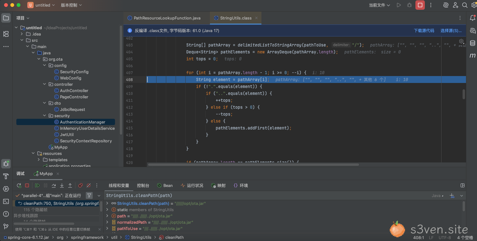Switch to Bean tab
Screen dimensions: 477x241
165,185
